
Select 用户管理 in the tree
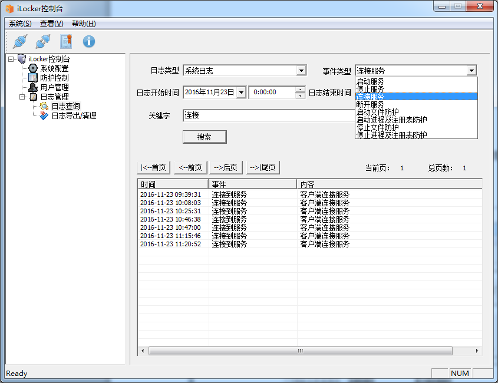coord(54,87)
